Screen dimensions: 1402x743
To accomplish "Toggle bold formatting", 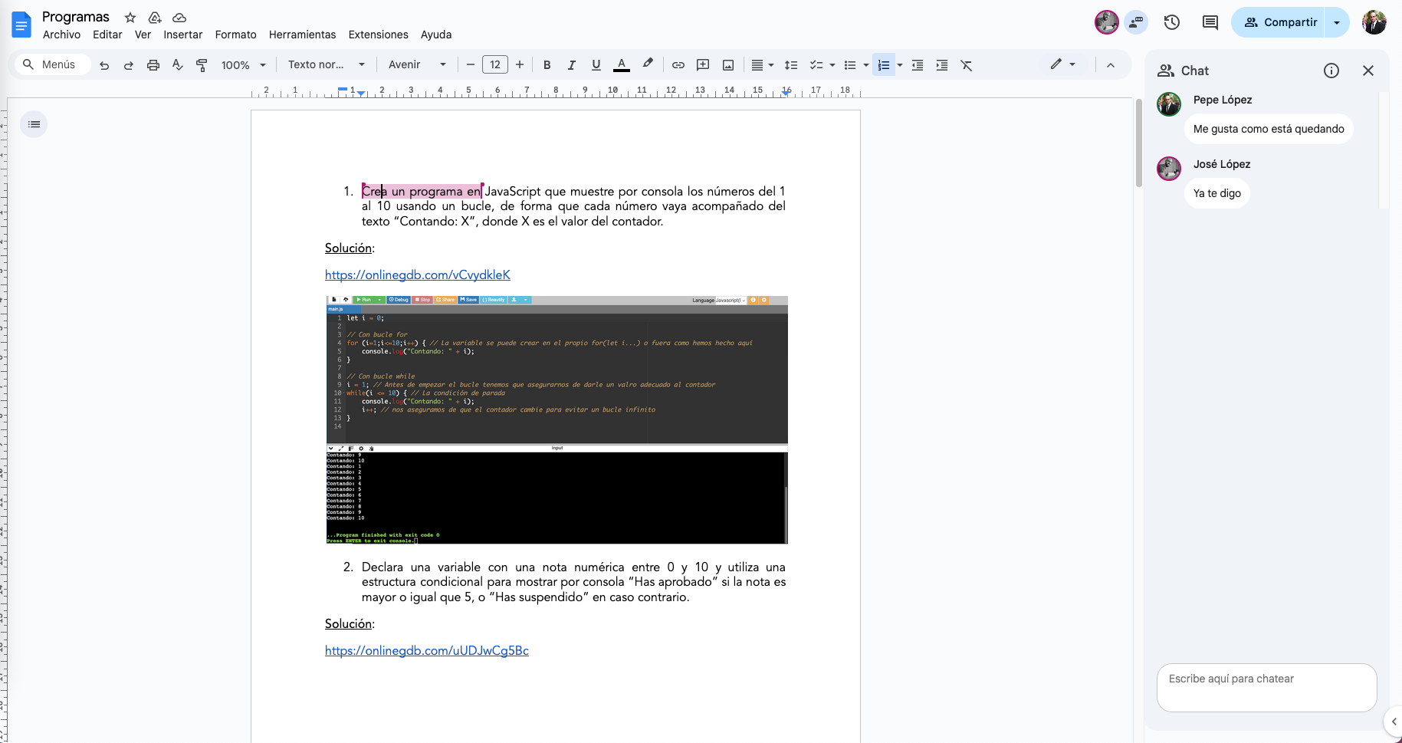I will point(547,65).
